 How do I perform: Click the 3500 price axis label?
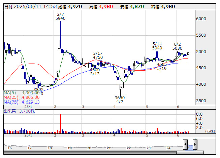click(x=201, y=101)
